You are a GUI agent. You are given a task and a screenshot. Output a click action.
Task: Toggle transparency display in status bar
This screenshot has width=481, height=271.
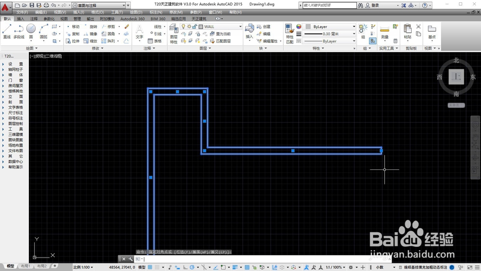click(x=247, y=267)
